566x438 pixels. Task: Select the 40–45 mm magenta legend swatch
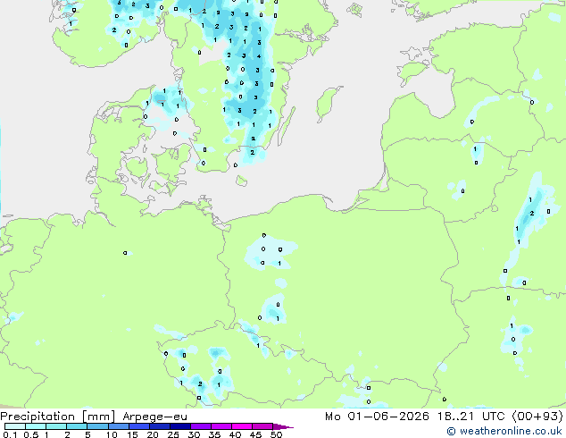242,426
